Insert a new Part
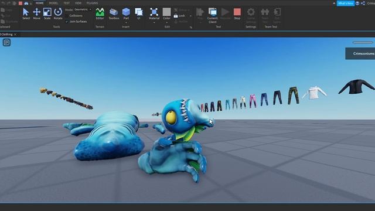Viewport: 375px width, 211px height. point(126,13)
